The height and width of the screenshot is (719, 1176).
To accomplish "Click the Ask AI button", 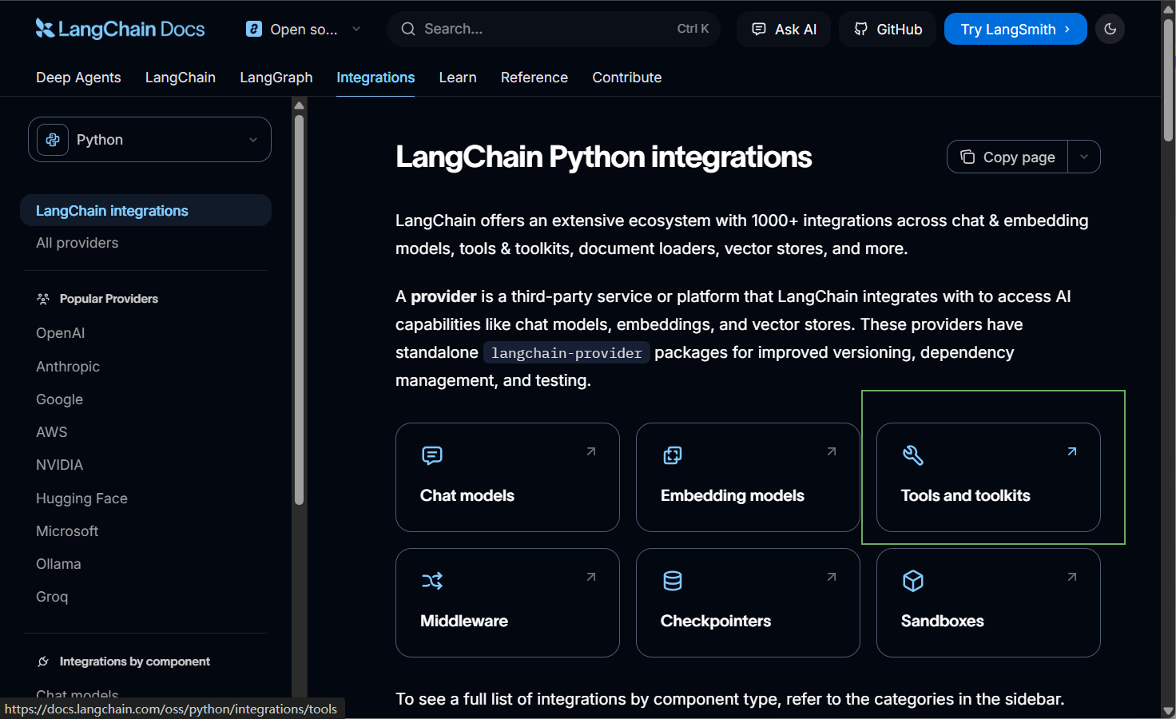I will click(x=784, y=29).
